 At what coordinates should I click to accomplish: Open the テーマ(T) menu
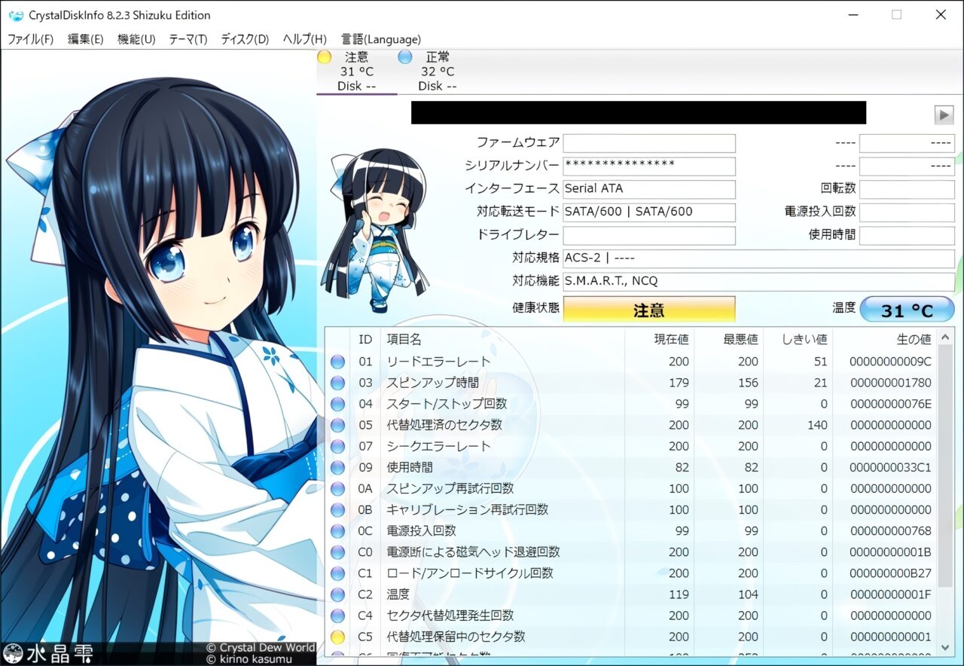(188, 39)
